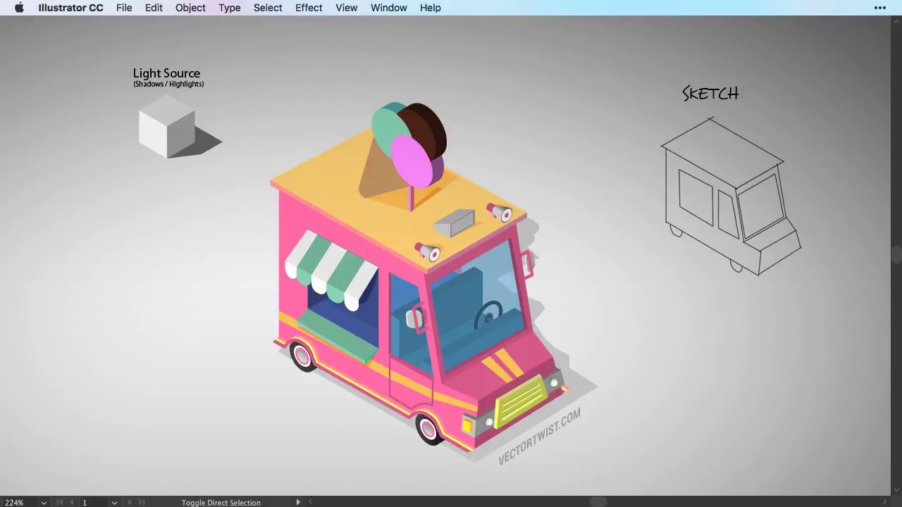The image size is (902, 507).
Task: Open the Select menu
Action: tap(268, 8)
